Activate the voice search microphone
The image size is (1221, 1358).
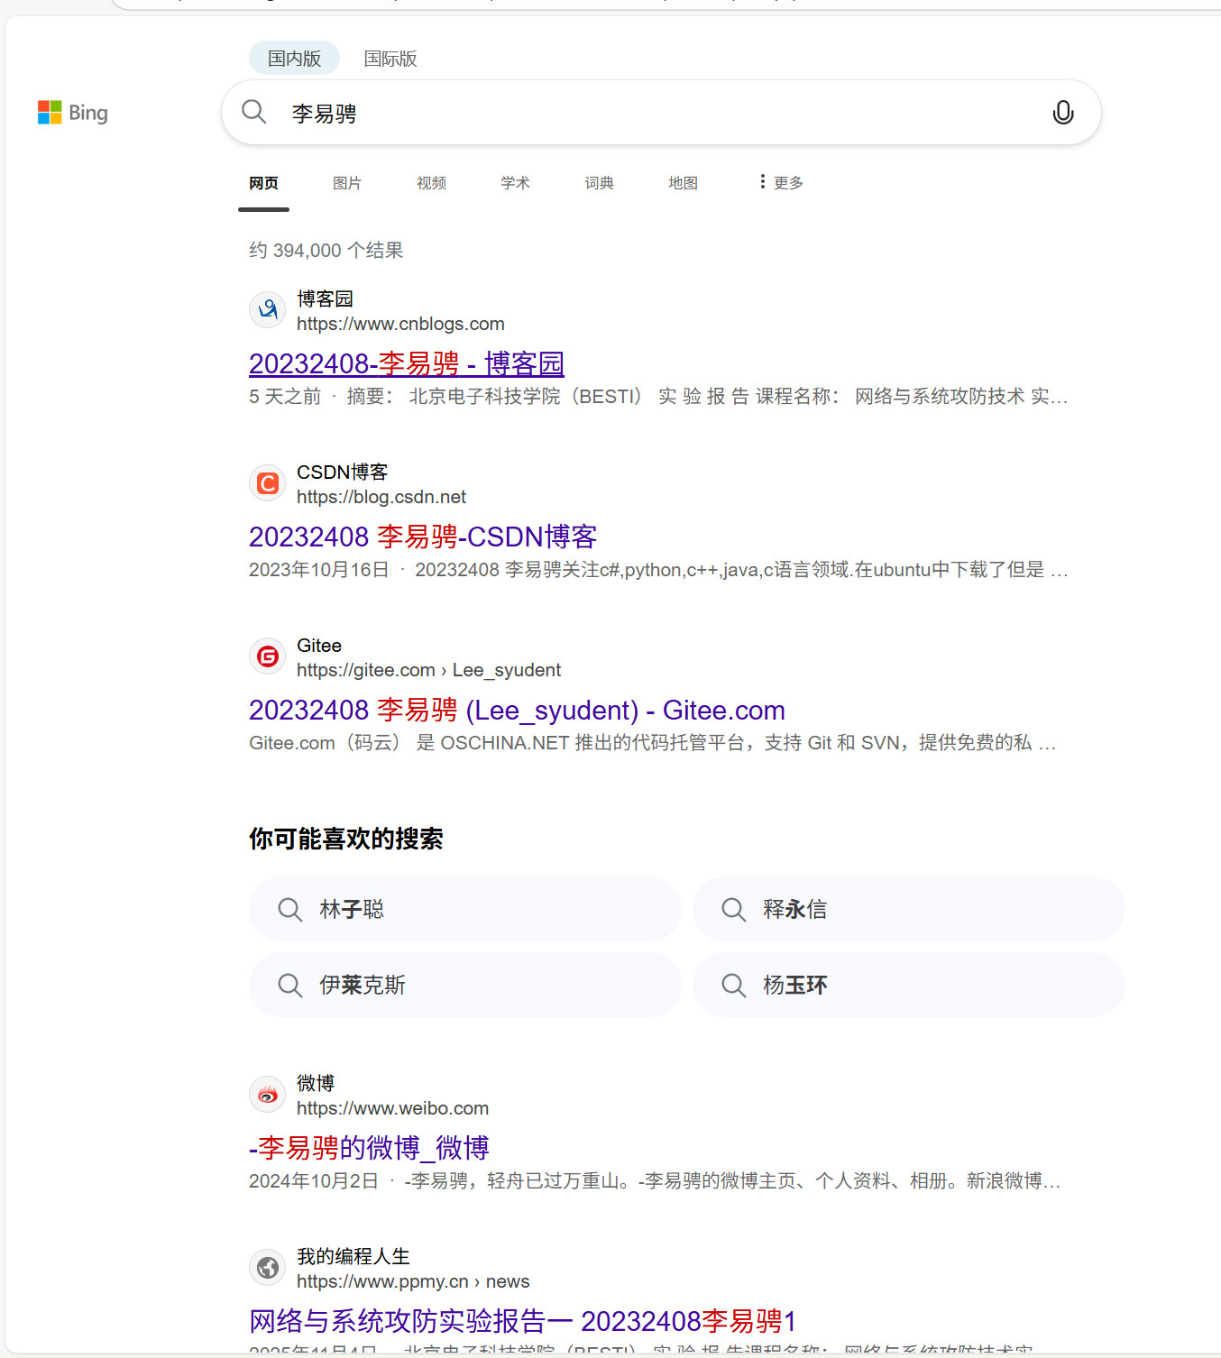(x=1063, y=112)
